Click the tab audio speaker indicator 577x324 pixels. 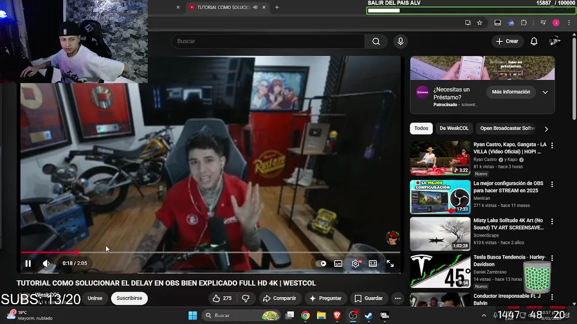[255, 7]
